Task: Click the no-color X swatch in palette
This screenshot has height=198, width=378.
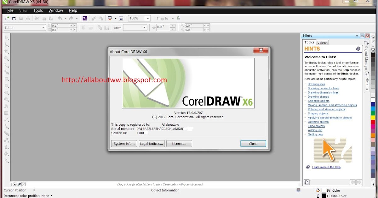Action: (x=373, y=51)
